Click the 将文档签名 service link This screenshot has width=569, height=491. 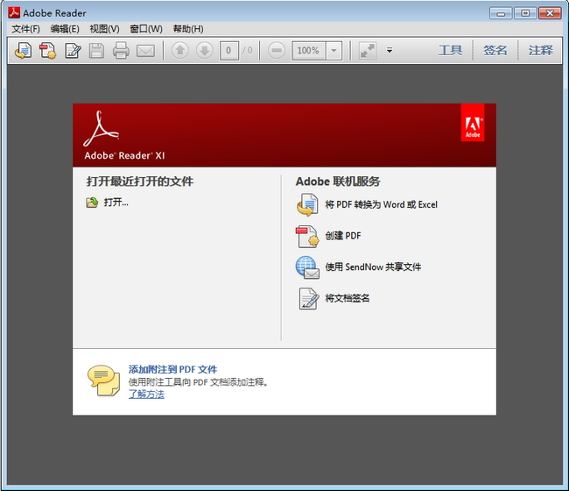348,298
